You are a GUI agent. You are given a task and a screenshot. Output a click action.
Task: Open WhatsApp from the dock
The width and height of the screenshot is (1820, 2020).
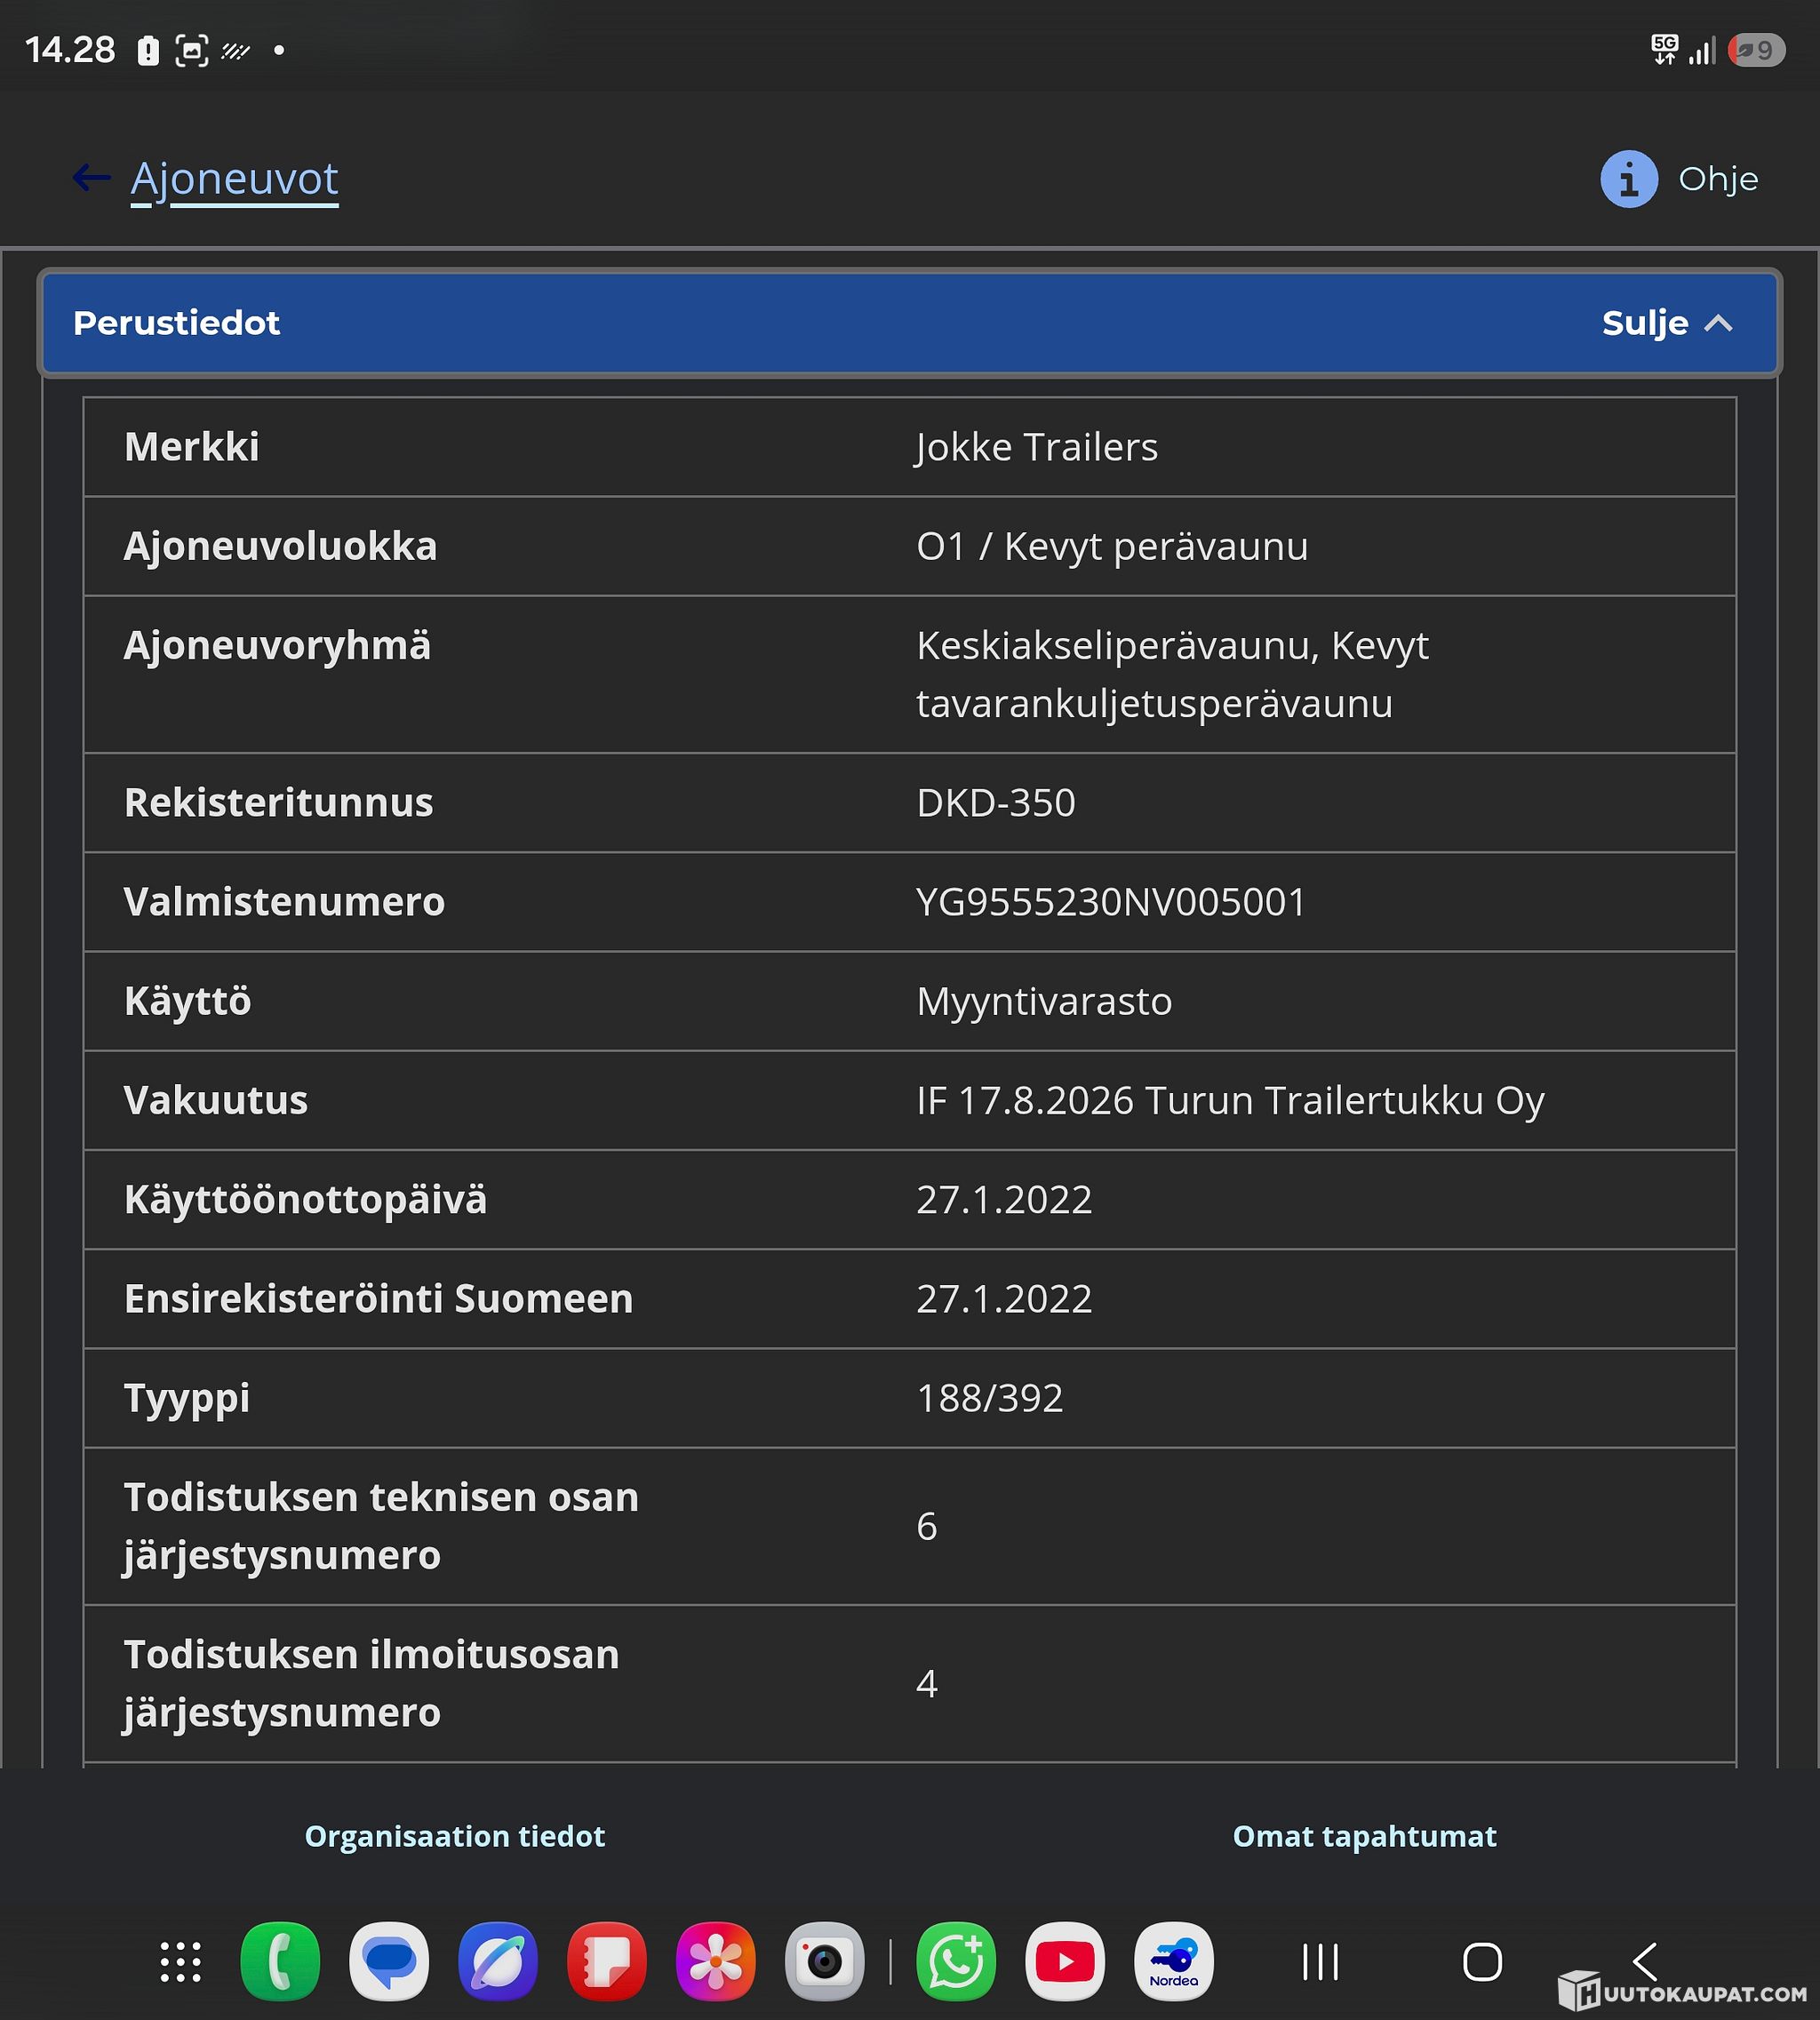point(956,1961)
